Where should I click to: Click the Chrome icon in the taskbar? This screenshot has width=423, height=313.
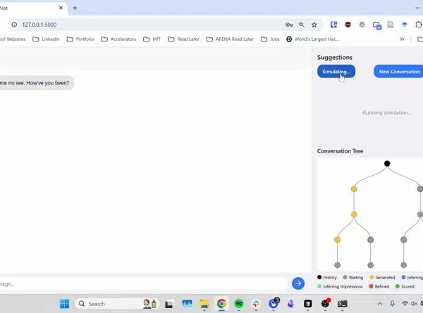click(221, 304)
